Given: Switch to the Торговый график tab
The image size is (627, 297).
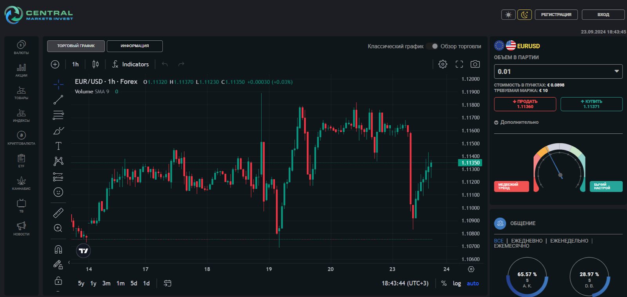Looking at the screenshot, I should tap(76, 46).
